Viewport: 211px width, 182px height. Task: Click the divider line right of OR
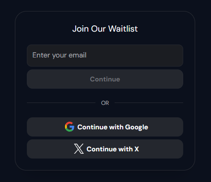pyautogui.click(x=149, y=103)
